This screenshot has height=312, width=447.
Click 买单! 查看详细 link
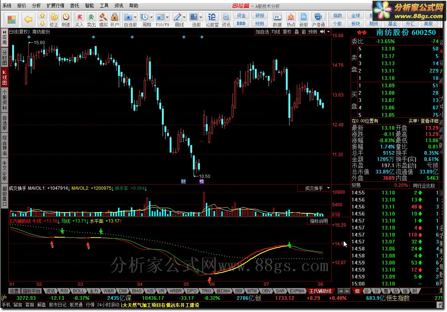[x=423, y=121]
